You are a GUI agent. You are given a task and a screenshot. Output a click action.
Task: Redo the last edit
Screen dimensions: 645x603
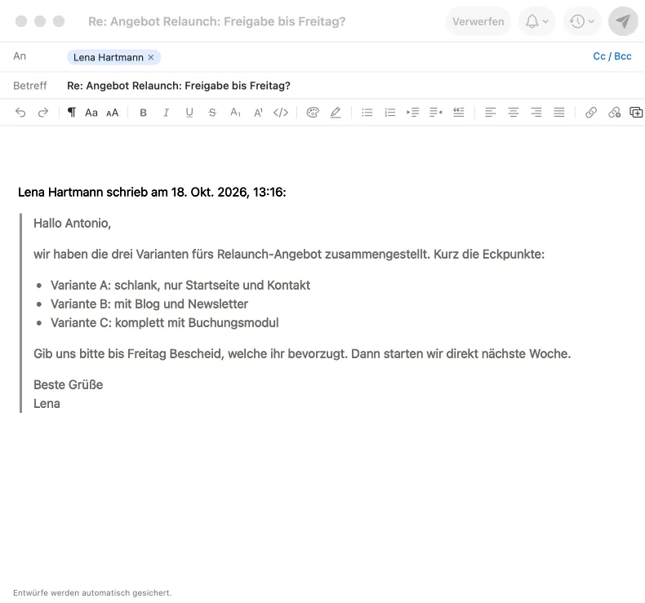point(43,113)
